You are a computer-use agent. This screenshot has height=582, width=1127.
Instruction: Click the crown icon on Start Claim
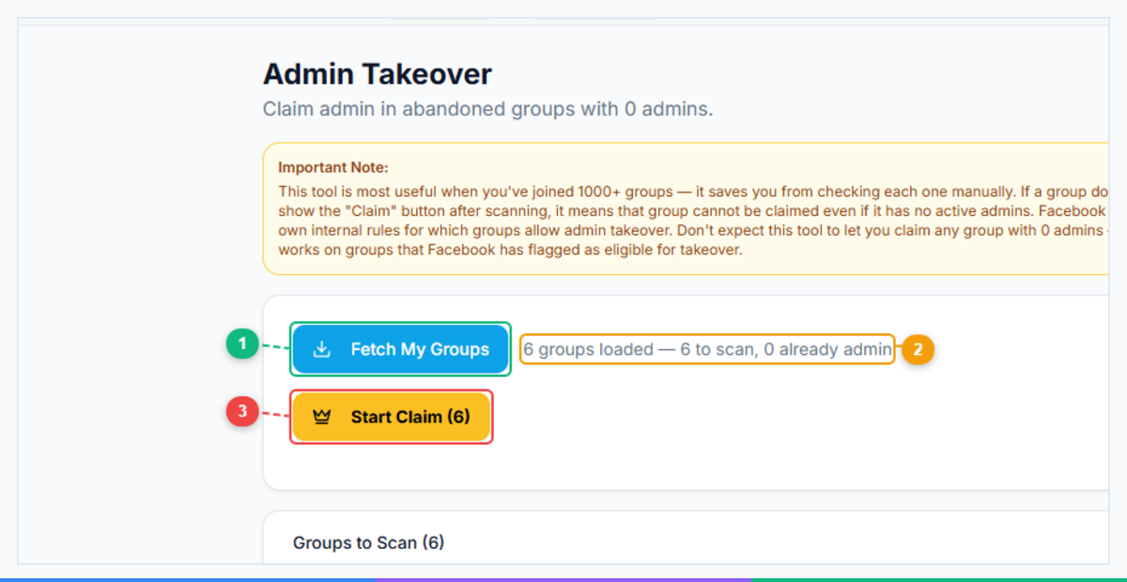click(x=322, y=417)
